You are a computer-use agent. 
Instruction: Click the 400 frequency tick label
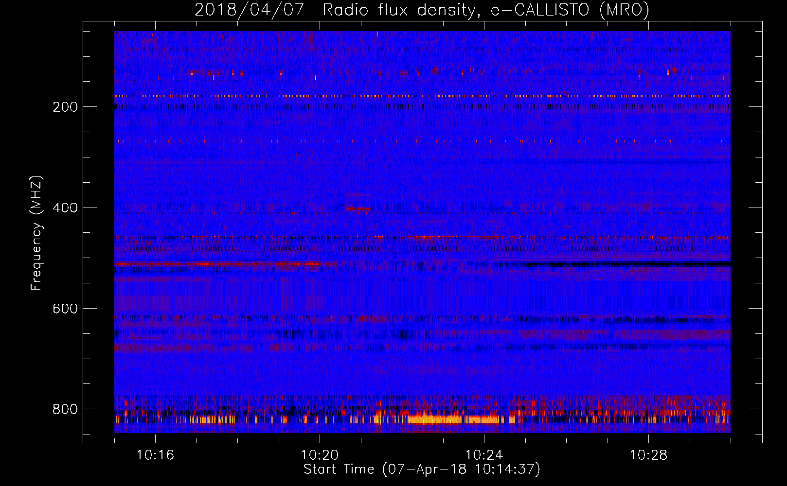[65, 208]
